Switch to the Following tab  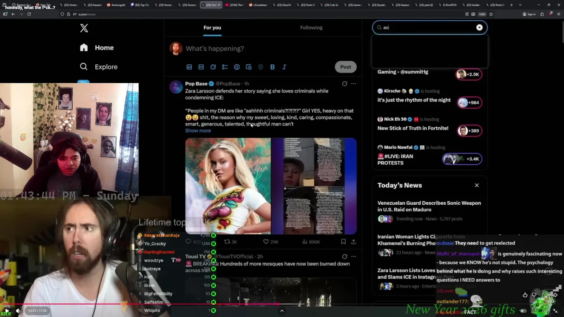pyautogui.click(x=311, y=27)
